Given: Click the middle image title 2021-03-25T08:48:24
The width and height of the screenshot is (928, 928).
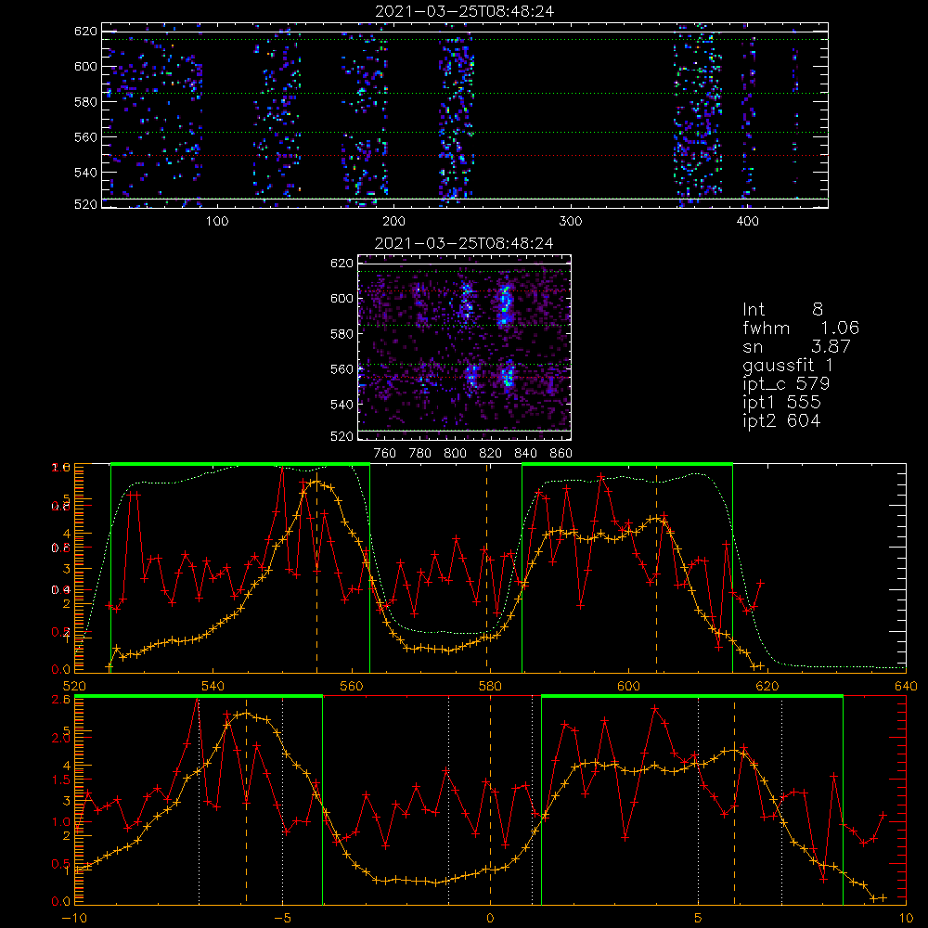Looking at the screenshot, I should pos(465,243).
